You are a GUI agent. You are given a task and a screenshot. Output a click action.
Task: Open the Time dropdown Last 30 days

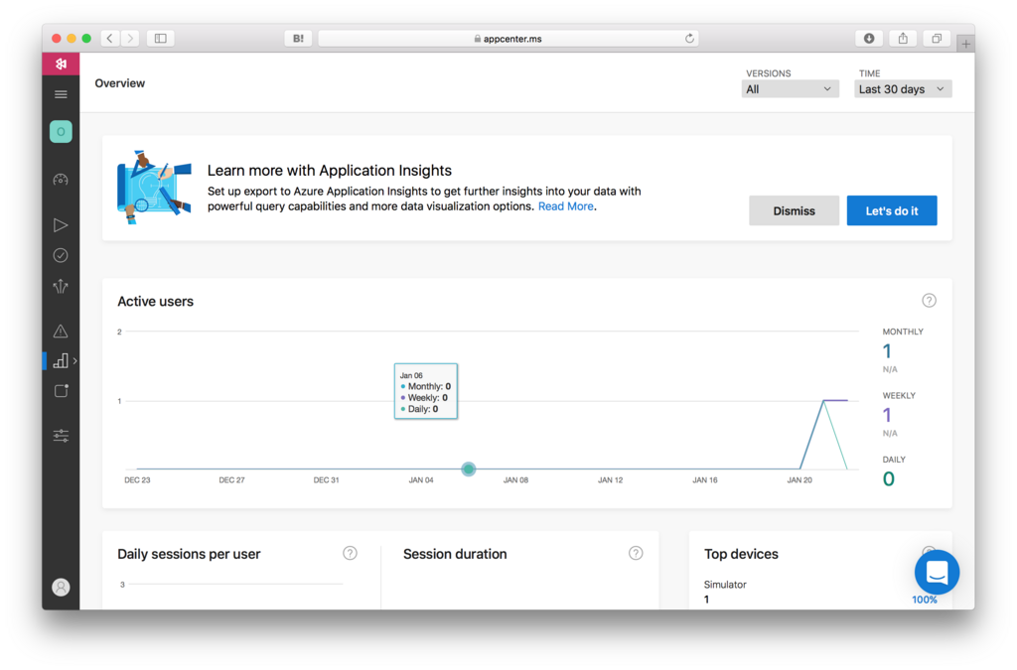[903, 89]
